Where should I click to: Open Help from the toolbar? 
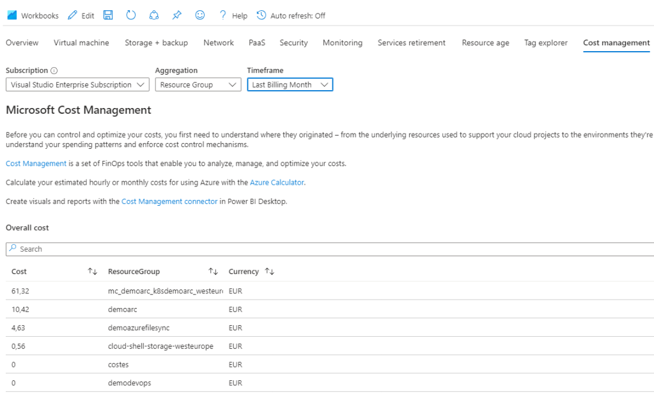(x=233, y=15)
